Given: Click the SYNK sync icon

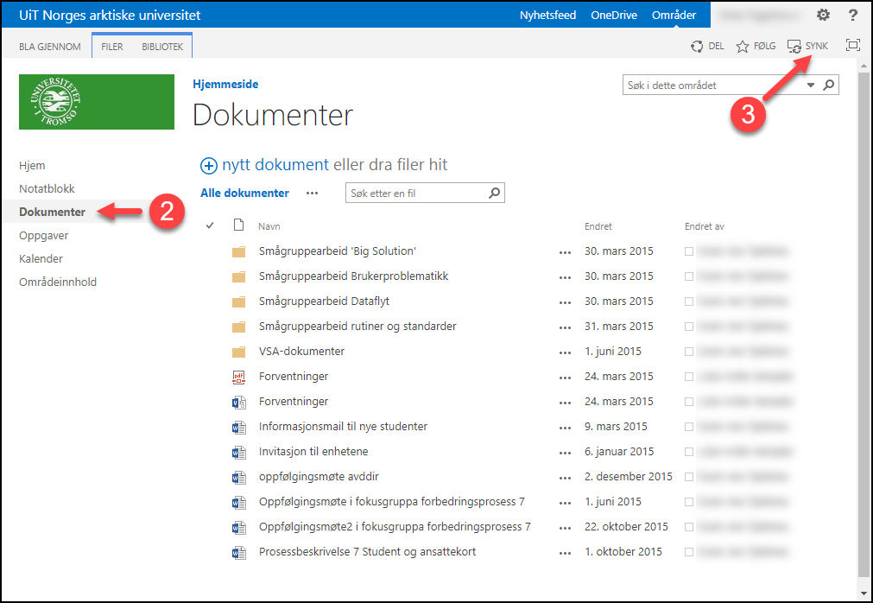Looking at the screenshot, I should [x=795, y=47].
